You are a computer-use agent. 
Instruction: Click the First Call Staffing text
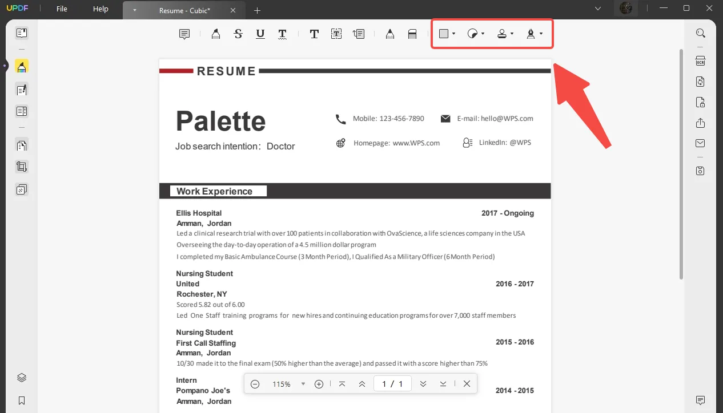[206, 343]
